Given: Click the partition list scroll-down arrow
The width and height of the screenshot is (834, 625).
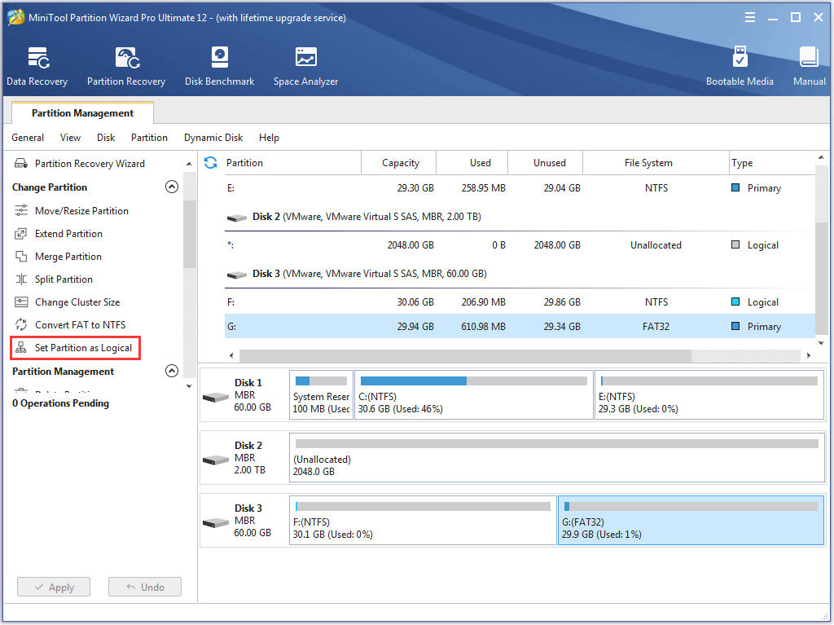Looking at the screenshot, I should (821, 343).
